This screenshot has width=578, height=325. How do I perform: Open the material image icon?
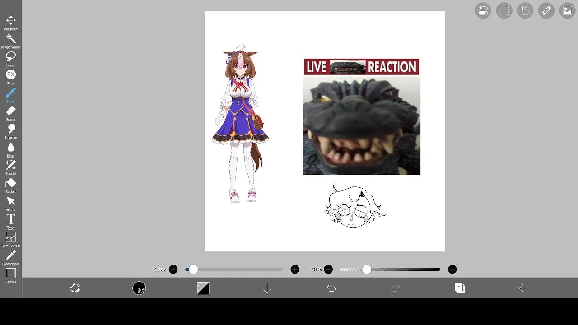(x=568, y=10)
